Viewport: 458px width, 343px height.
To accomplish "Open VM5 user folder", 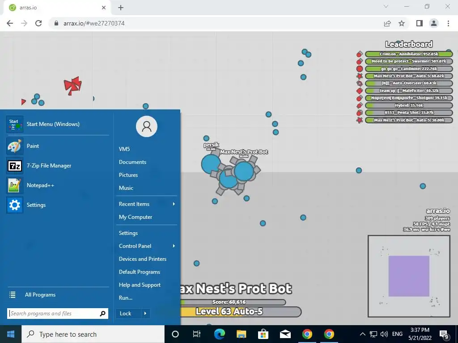I will [x=124, y=149].
